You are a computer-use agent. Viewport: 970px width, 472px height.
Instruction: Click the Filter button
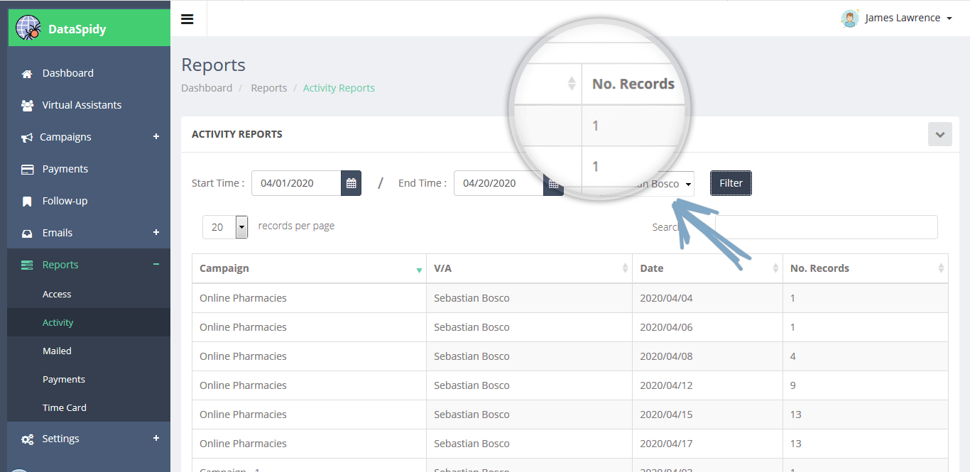coord(731,183)
